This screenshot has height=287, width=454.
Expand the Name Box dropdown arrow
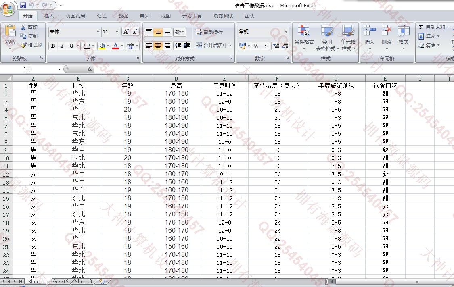point(59,69)
